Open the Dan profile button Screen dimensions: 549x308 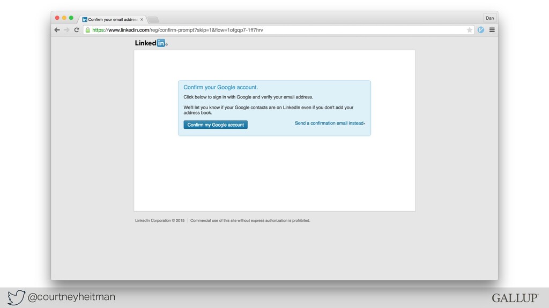[489, 18]
